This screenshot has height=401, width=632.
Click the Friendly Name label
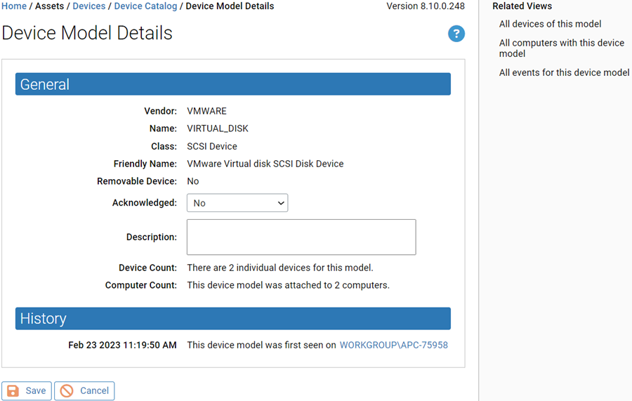[x=145, y=164]
